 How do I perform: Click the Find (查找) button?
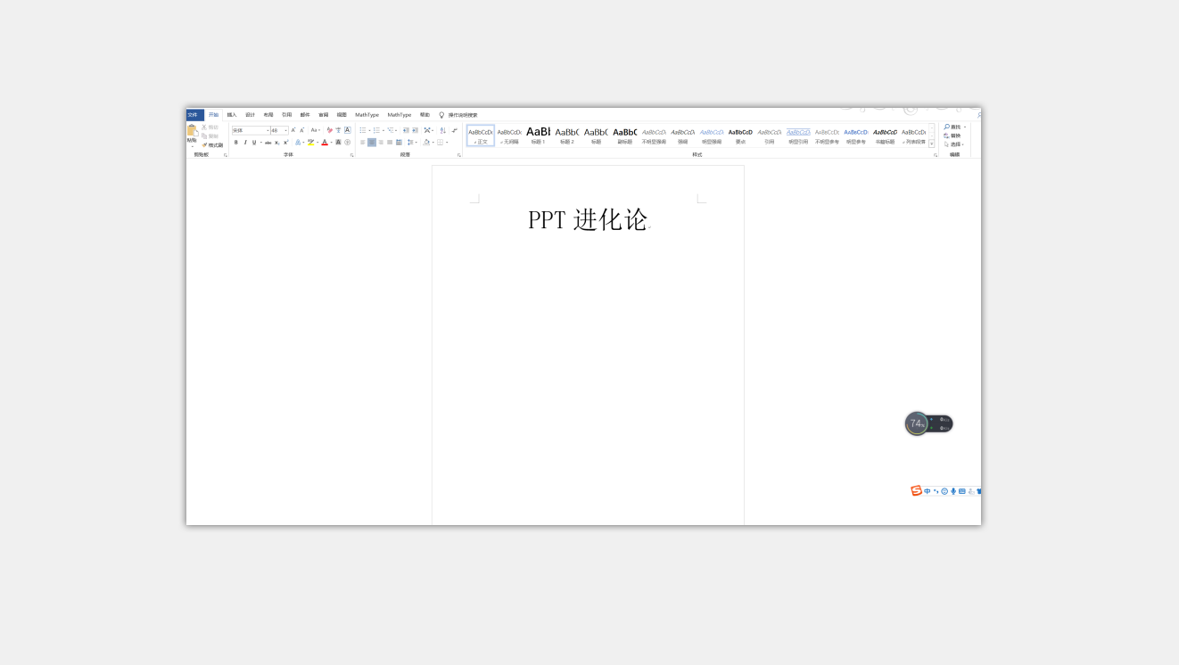(954, 127)
